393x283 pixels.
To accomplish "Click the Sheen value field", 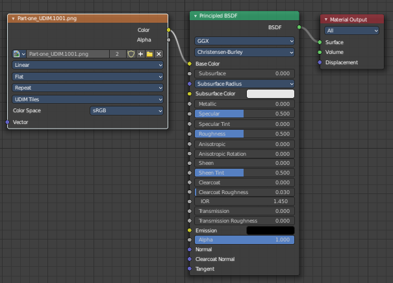I will pos(244,163).
